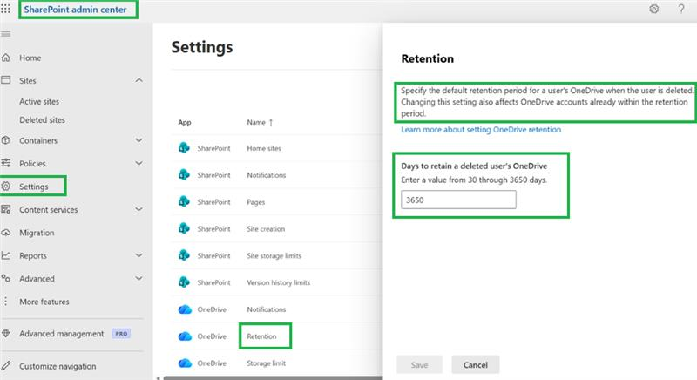The width and height of the screenshot is (697, 380).
Task: Collapse the navigation hamburger menu
Action: click(5, 34)
